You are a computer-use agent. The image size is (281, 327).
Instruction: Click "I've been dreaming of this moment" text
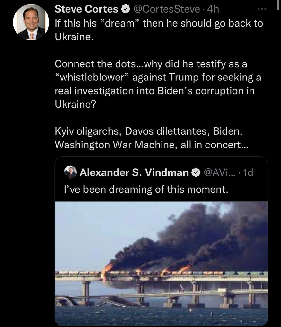coord(146,189)
